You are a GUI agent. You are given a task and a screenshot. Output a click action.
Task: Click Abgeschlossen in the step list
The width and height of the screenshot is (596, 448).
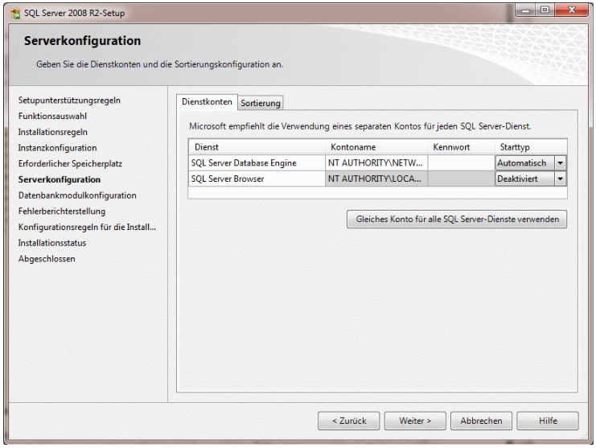click(x=47, y=259)
